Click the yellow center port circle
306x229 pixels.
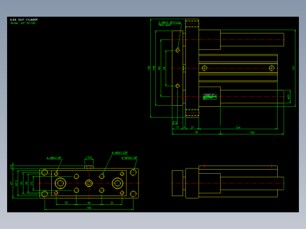(89, 183)
